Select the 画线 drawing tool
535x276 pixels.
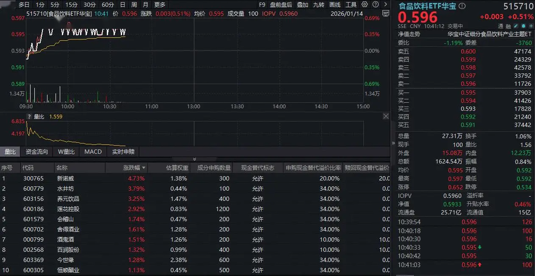click(x=335, y=5)
